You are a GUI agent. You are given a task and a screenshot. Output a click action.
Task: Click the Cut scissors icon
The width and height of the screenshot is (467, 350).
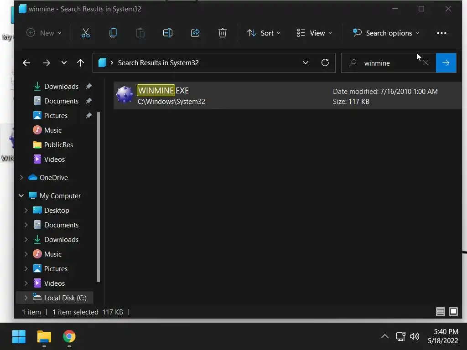pos(85,33)
